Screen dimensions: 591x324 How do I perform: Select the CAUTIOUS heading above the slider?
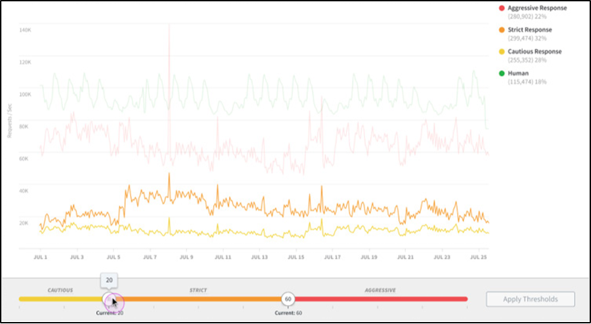[x=60, y=290]
